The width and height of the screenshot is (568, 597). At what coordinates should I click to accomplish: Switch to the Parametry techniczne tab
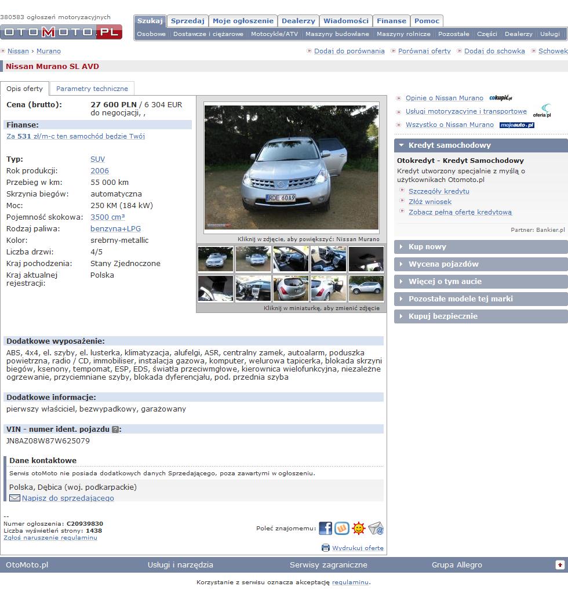coord(92,89)
